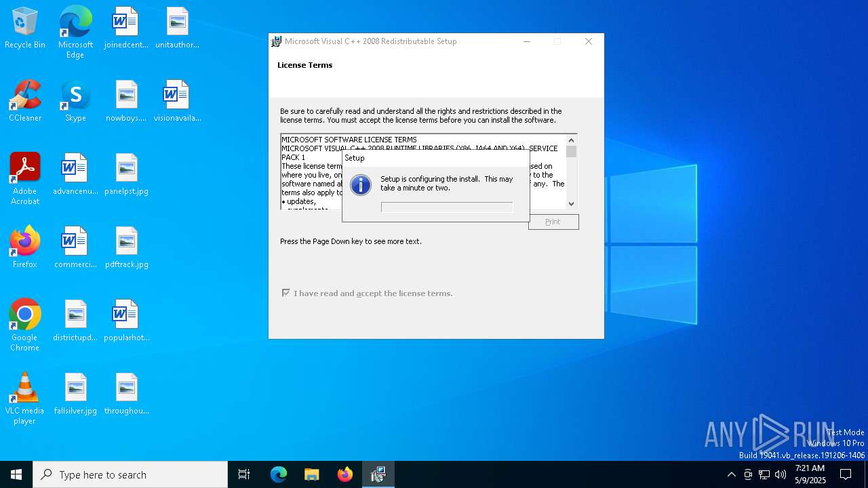
Task: Click 'MICROSOFT SOFTWARE LICENSE TERMS' text line
Action: click(349, 140)
